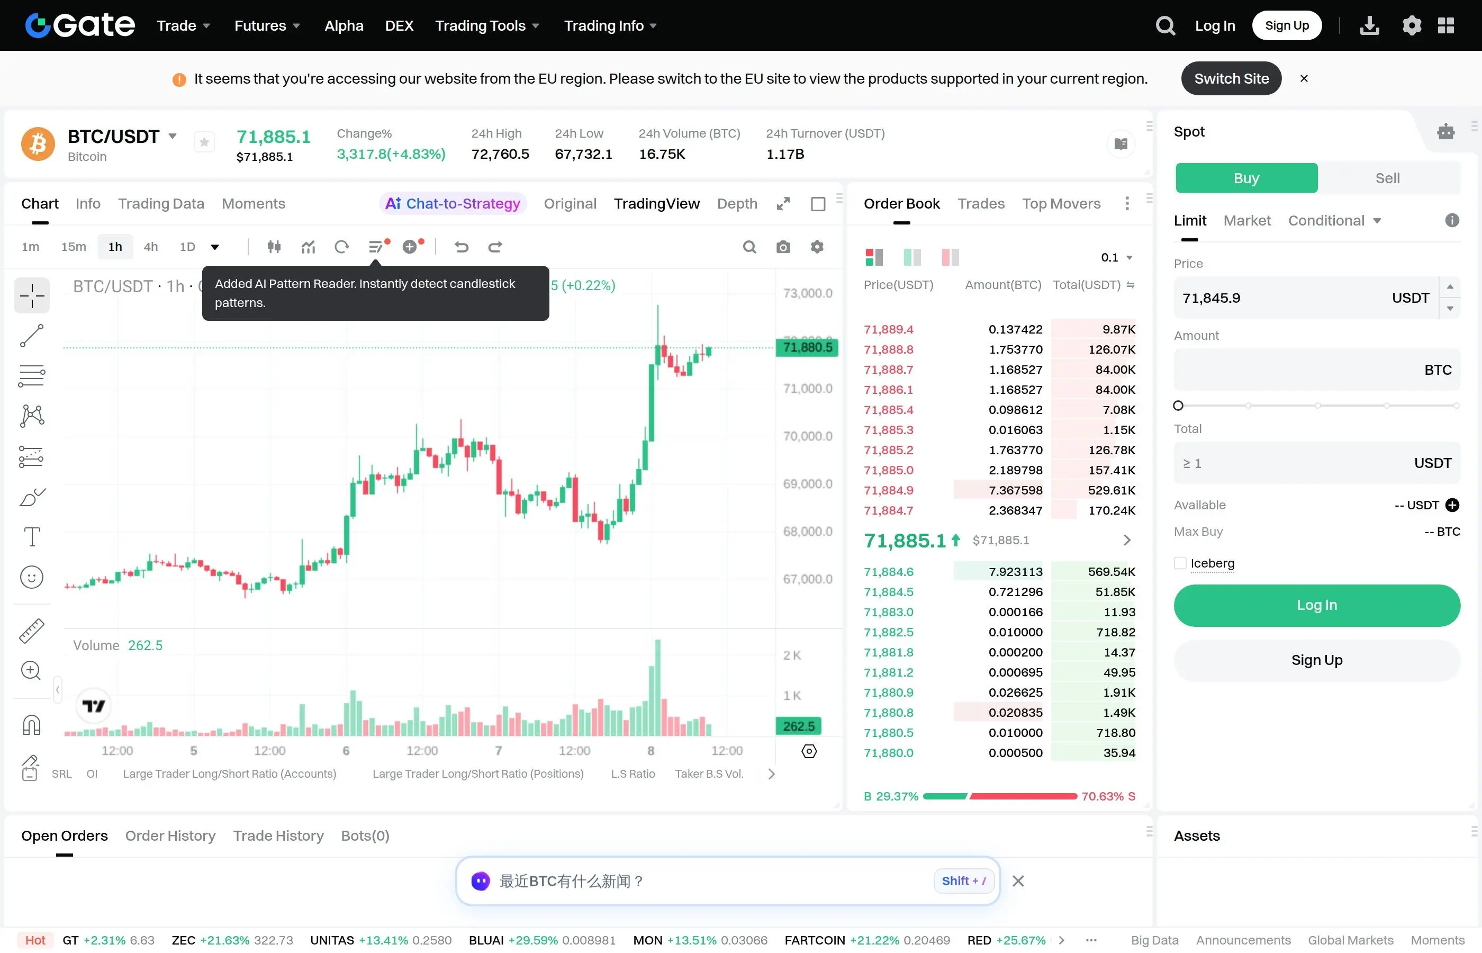
Task: Select the pattern drawing tool
Action: [32, 416]
